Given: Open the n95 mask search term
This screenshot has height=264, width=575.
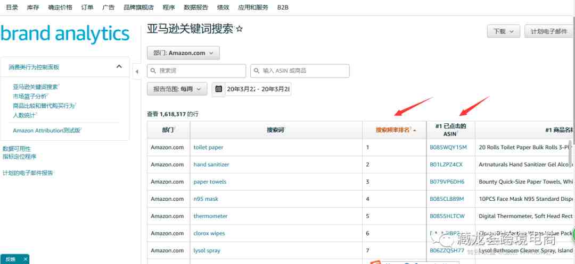Looking at the screenshot, I should coord(206,199).
